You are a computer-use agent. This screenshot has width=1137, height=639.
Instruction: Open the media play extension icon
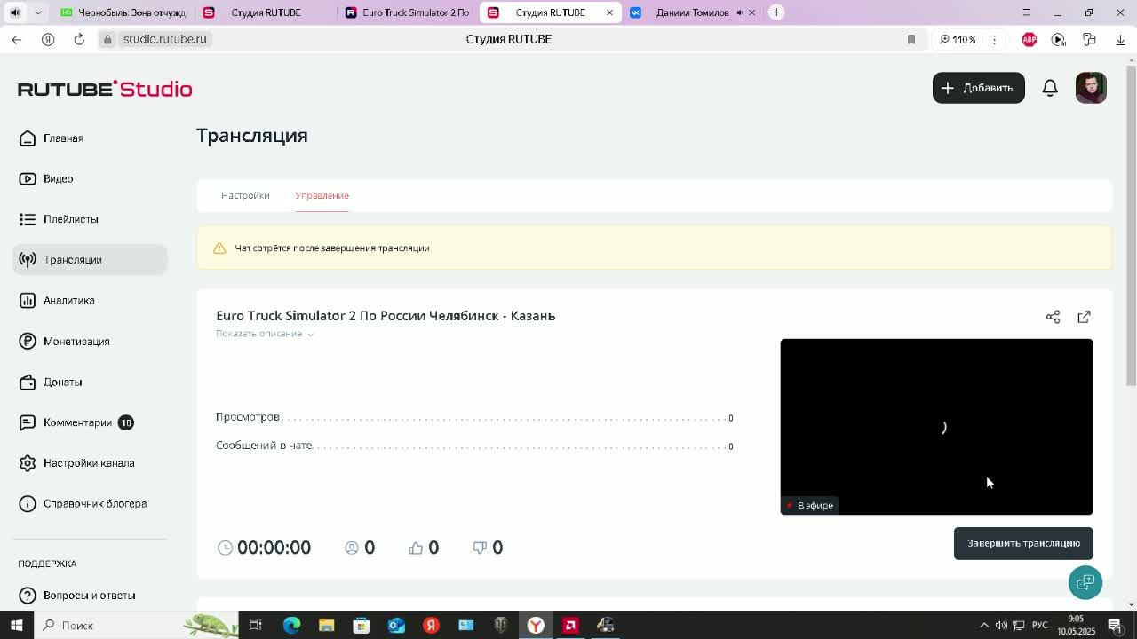[1058, 39]
